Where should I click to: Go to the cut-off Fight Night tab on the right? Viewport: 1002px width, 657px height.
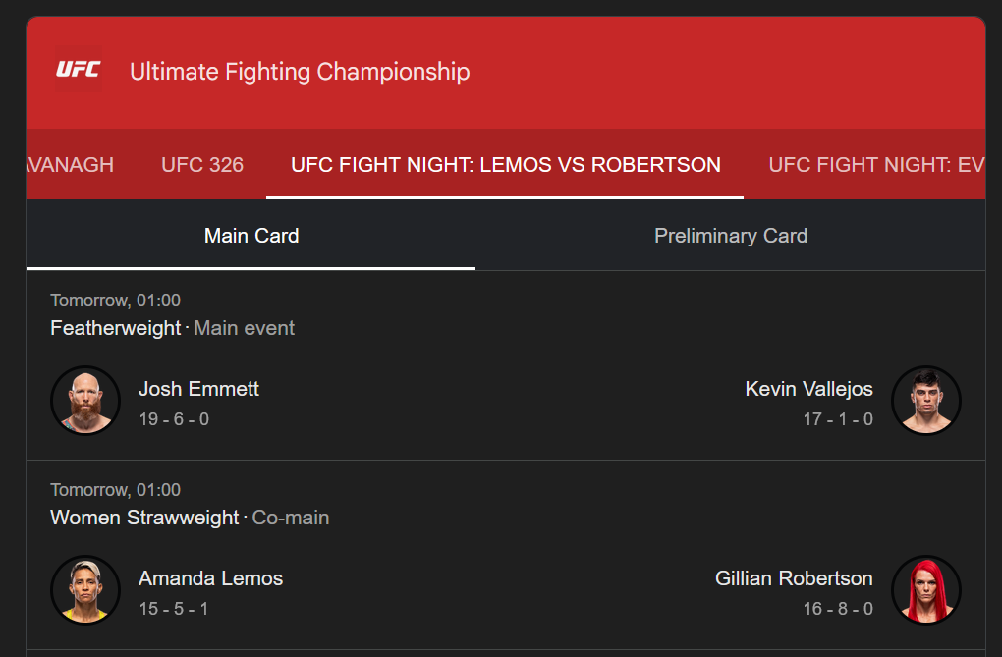[875, 165]
